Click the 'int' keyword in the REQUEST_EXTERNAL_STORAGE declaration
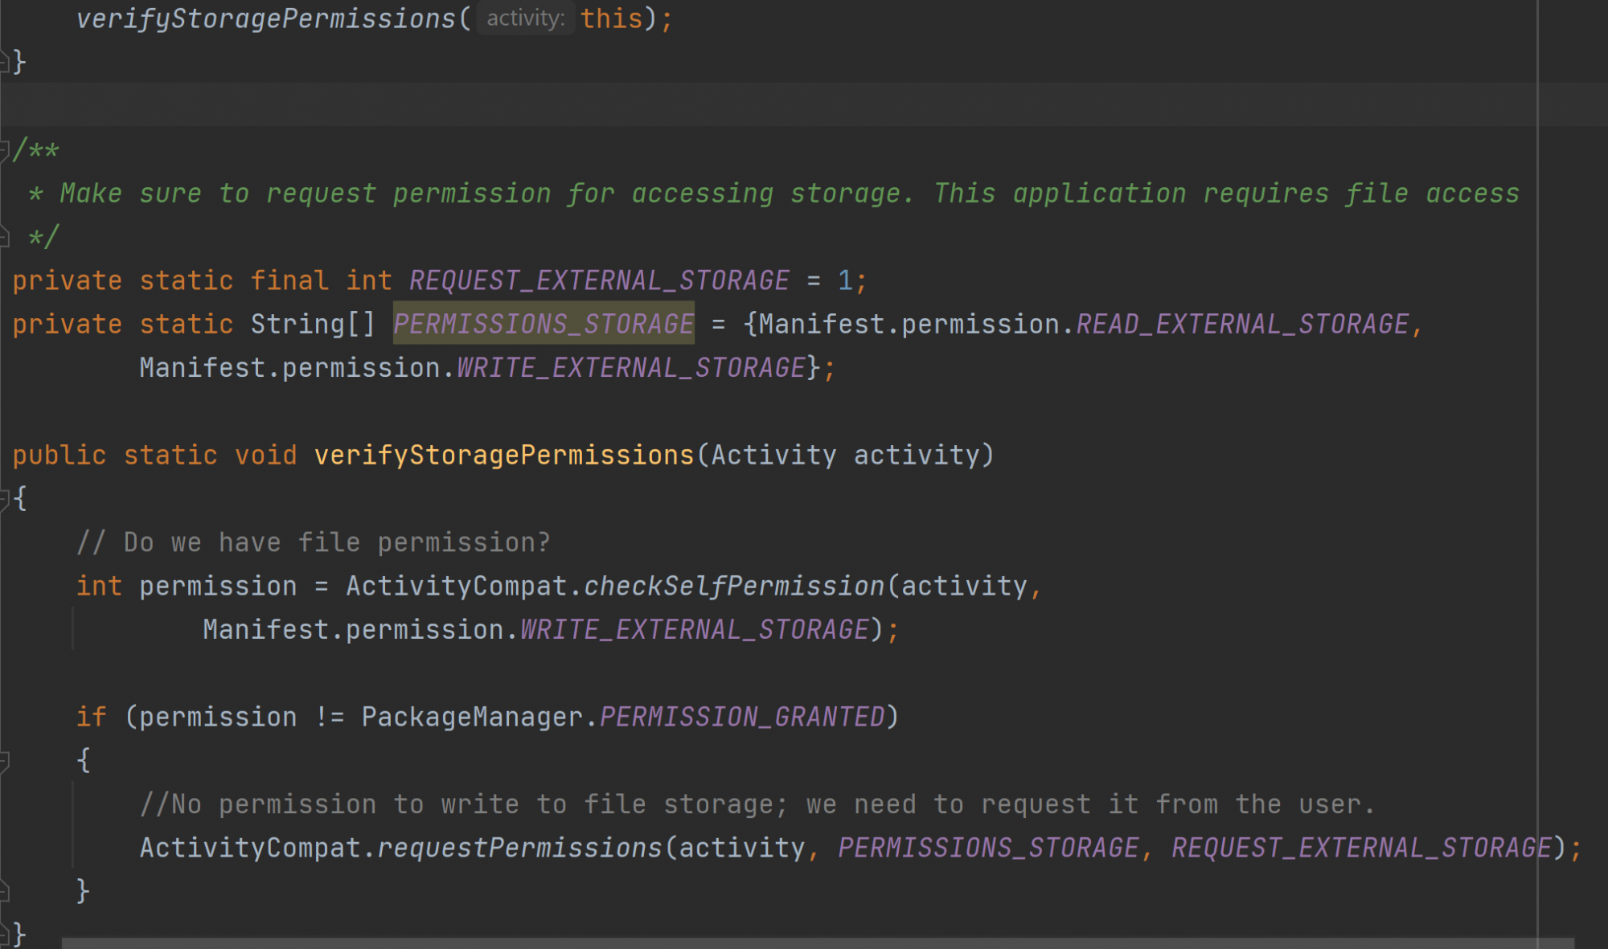The height and width of the screenshot is (949, 1608). click(369, 280)
